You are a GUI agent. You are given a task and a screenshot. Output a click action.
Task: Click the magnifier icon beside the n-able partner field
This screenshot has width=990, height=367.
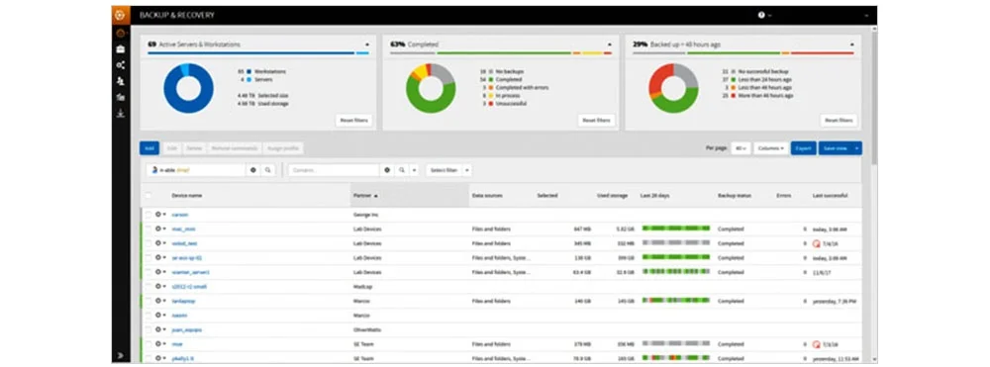(x=267, y=170)
